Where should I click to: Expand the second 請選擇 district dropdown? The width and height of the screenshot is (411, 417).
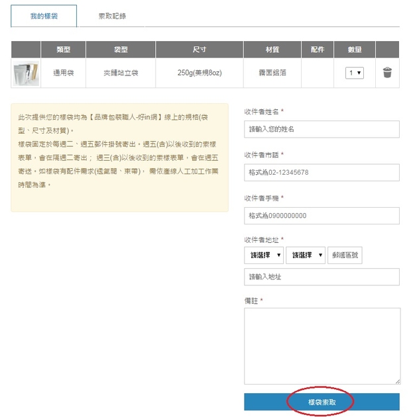[306, 255]
